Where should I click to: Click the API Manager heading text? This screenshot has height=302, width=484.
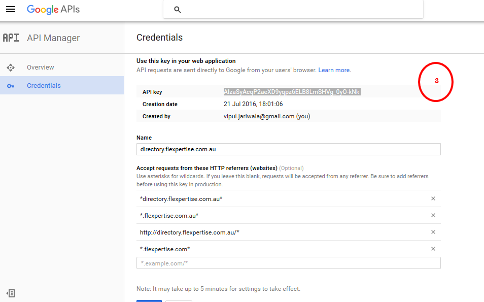pos(53,38)
